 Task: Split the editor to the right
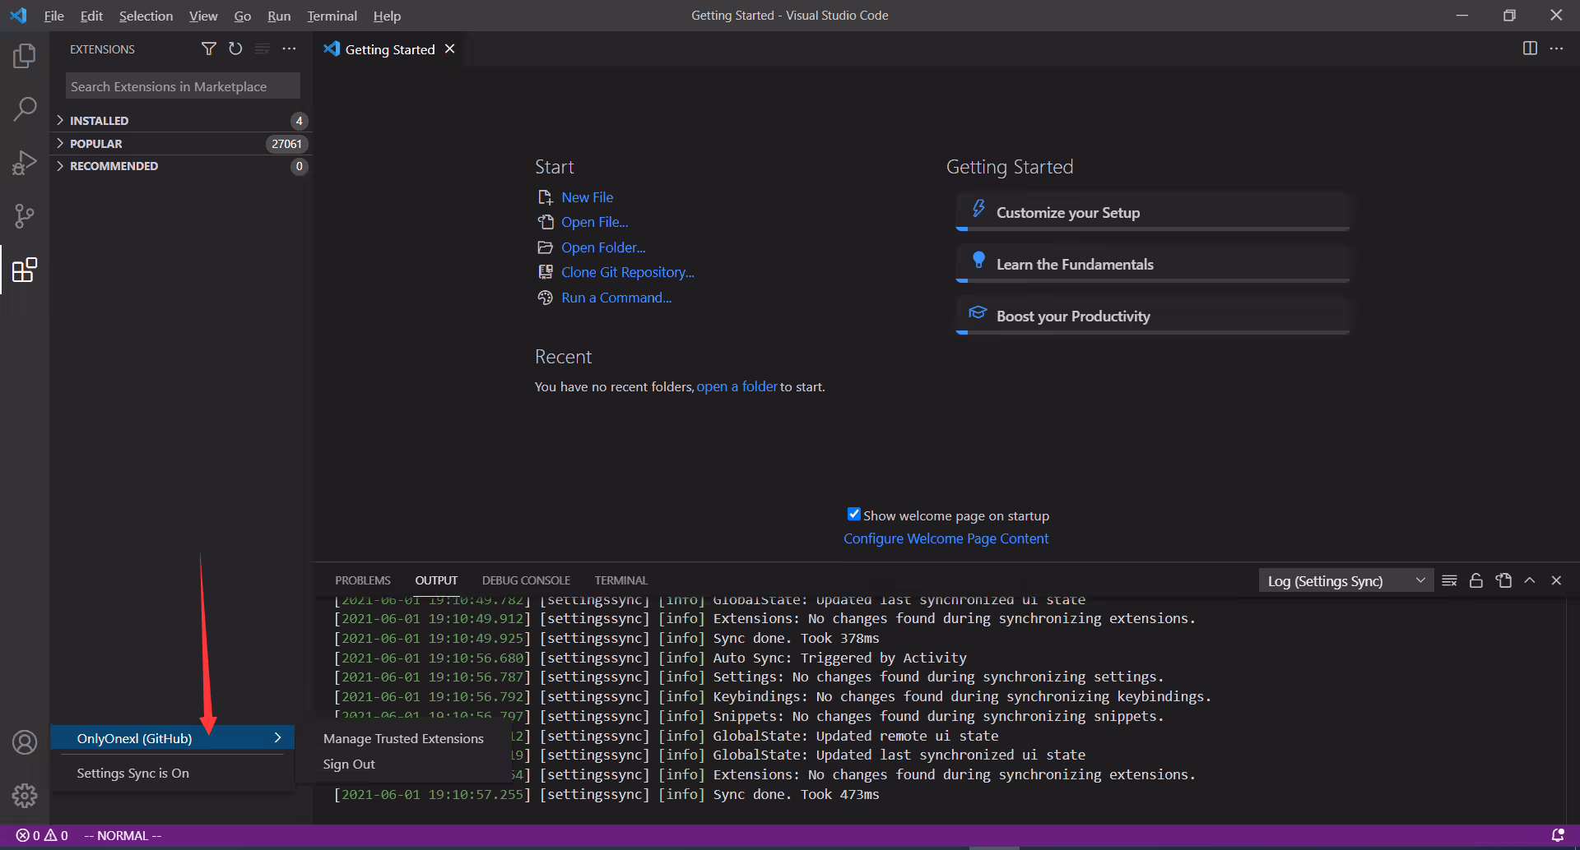(x=1530, y=49)
